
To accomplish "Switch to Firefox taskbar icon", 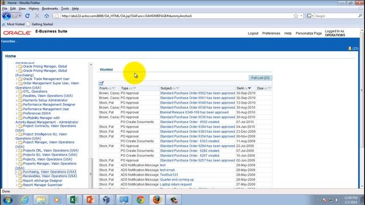I will 157,200.
